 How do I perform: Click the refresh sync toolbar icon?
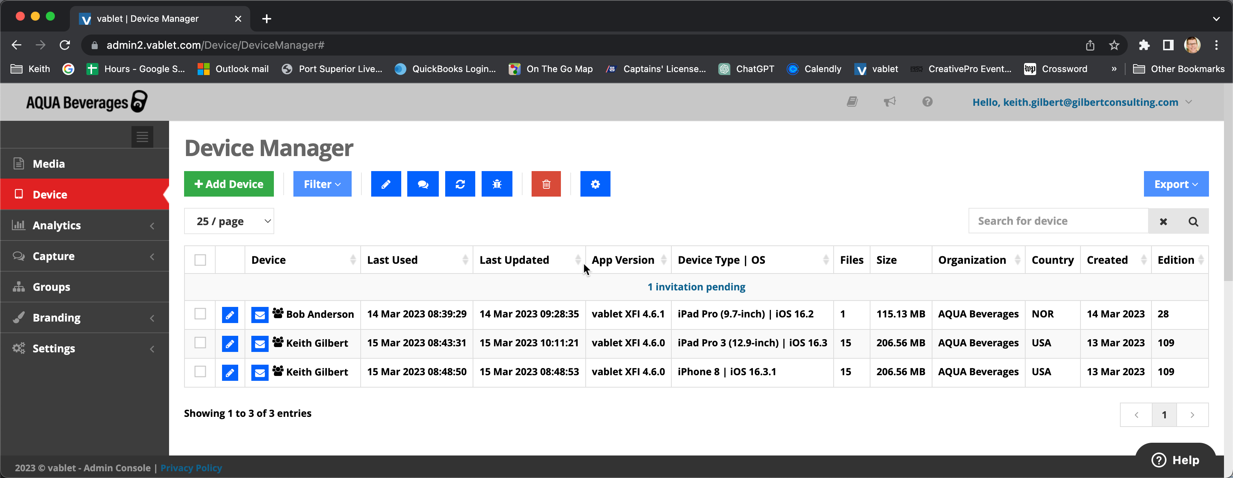click(x=460, y=184)
